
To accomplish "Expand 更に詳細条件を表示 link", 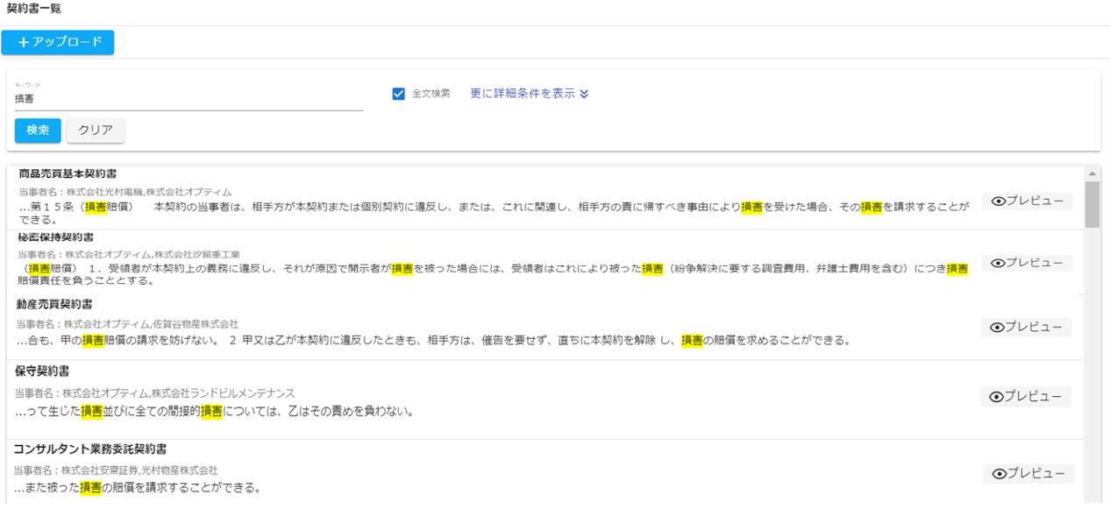I will tap(530, 94).
